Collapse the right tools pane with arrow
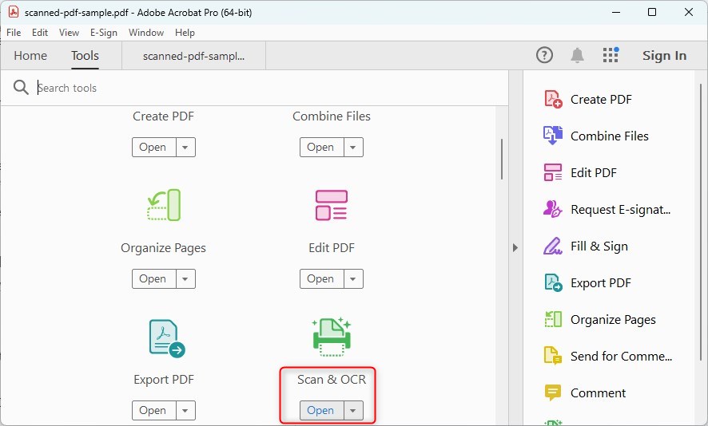Image resolution: width=708 pixels, height=426 pixels. point(515,247)
